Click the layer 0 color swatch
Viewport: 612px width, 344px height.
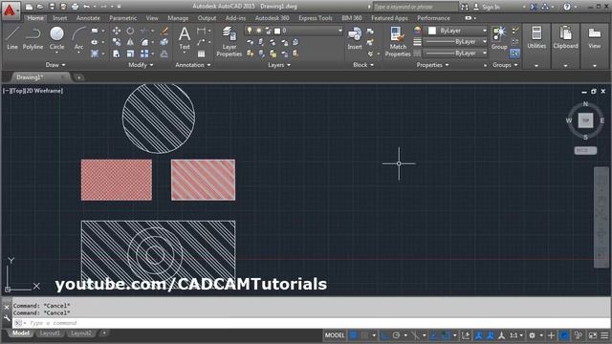coord(277,31)
